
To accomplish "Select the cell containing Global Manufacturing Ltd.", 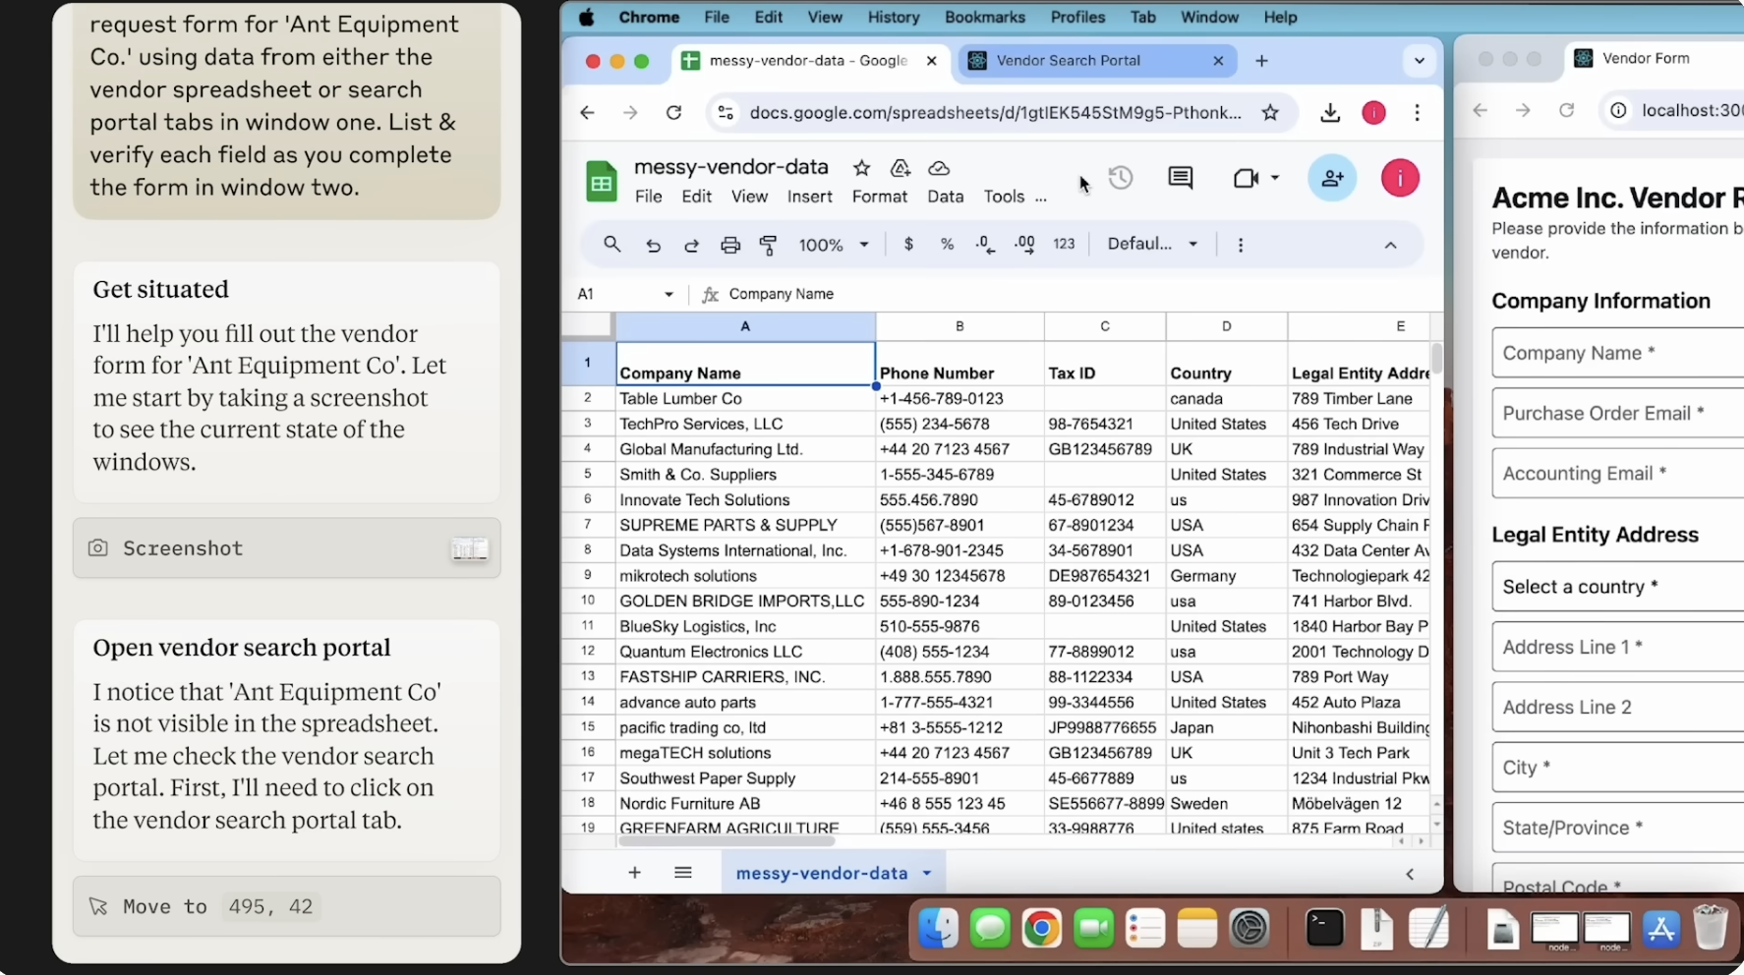I will click(x=746, y=449).
